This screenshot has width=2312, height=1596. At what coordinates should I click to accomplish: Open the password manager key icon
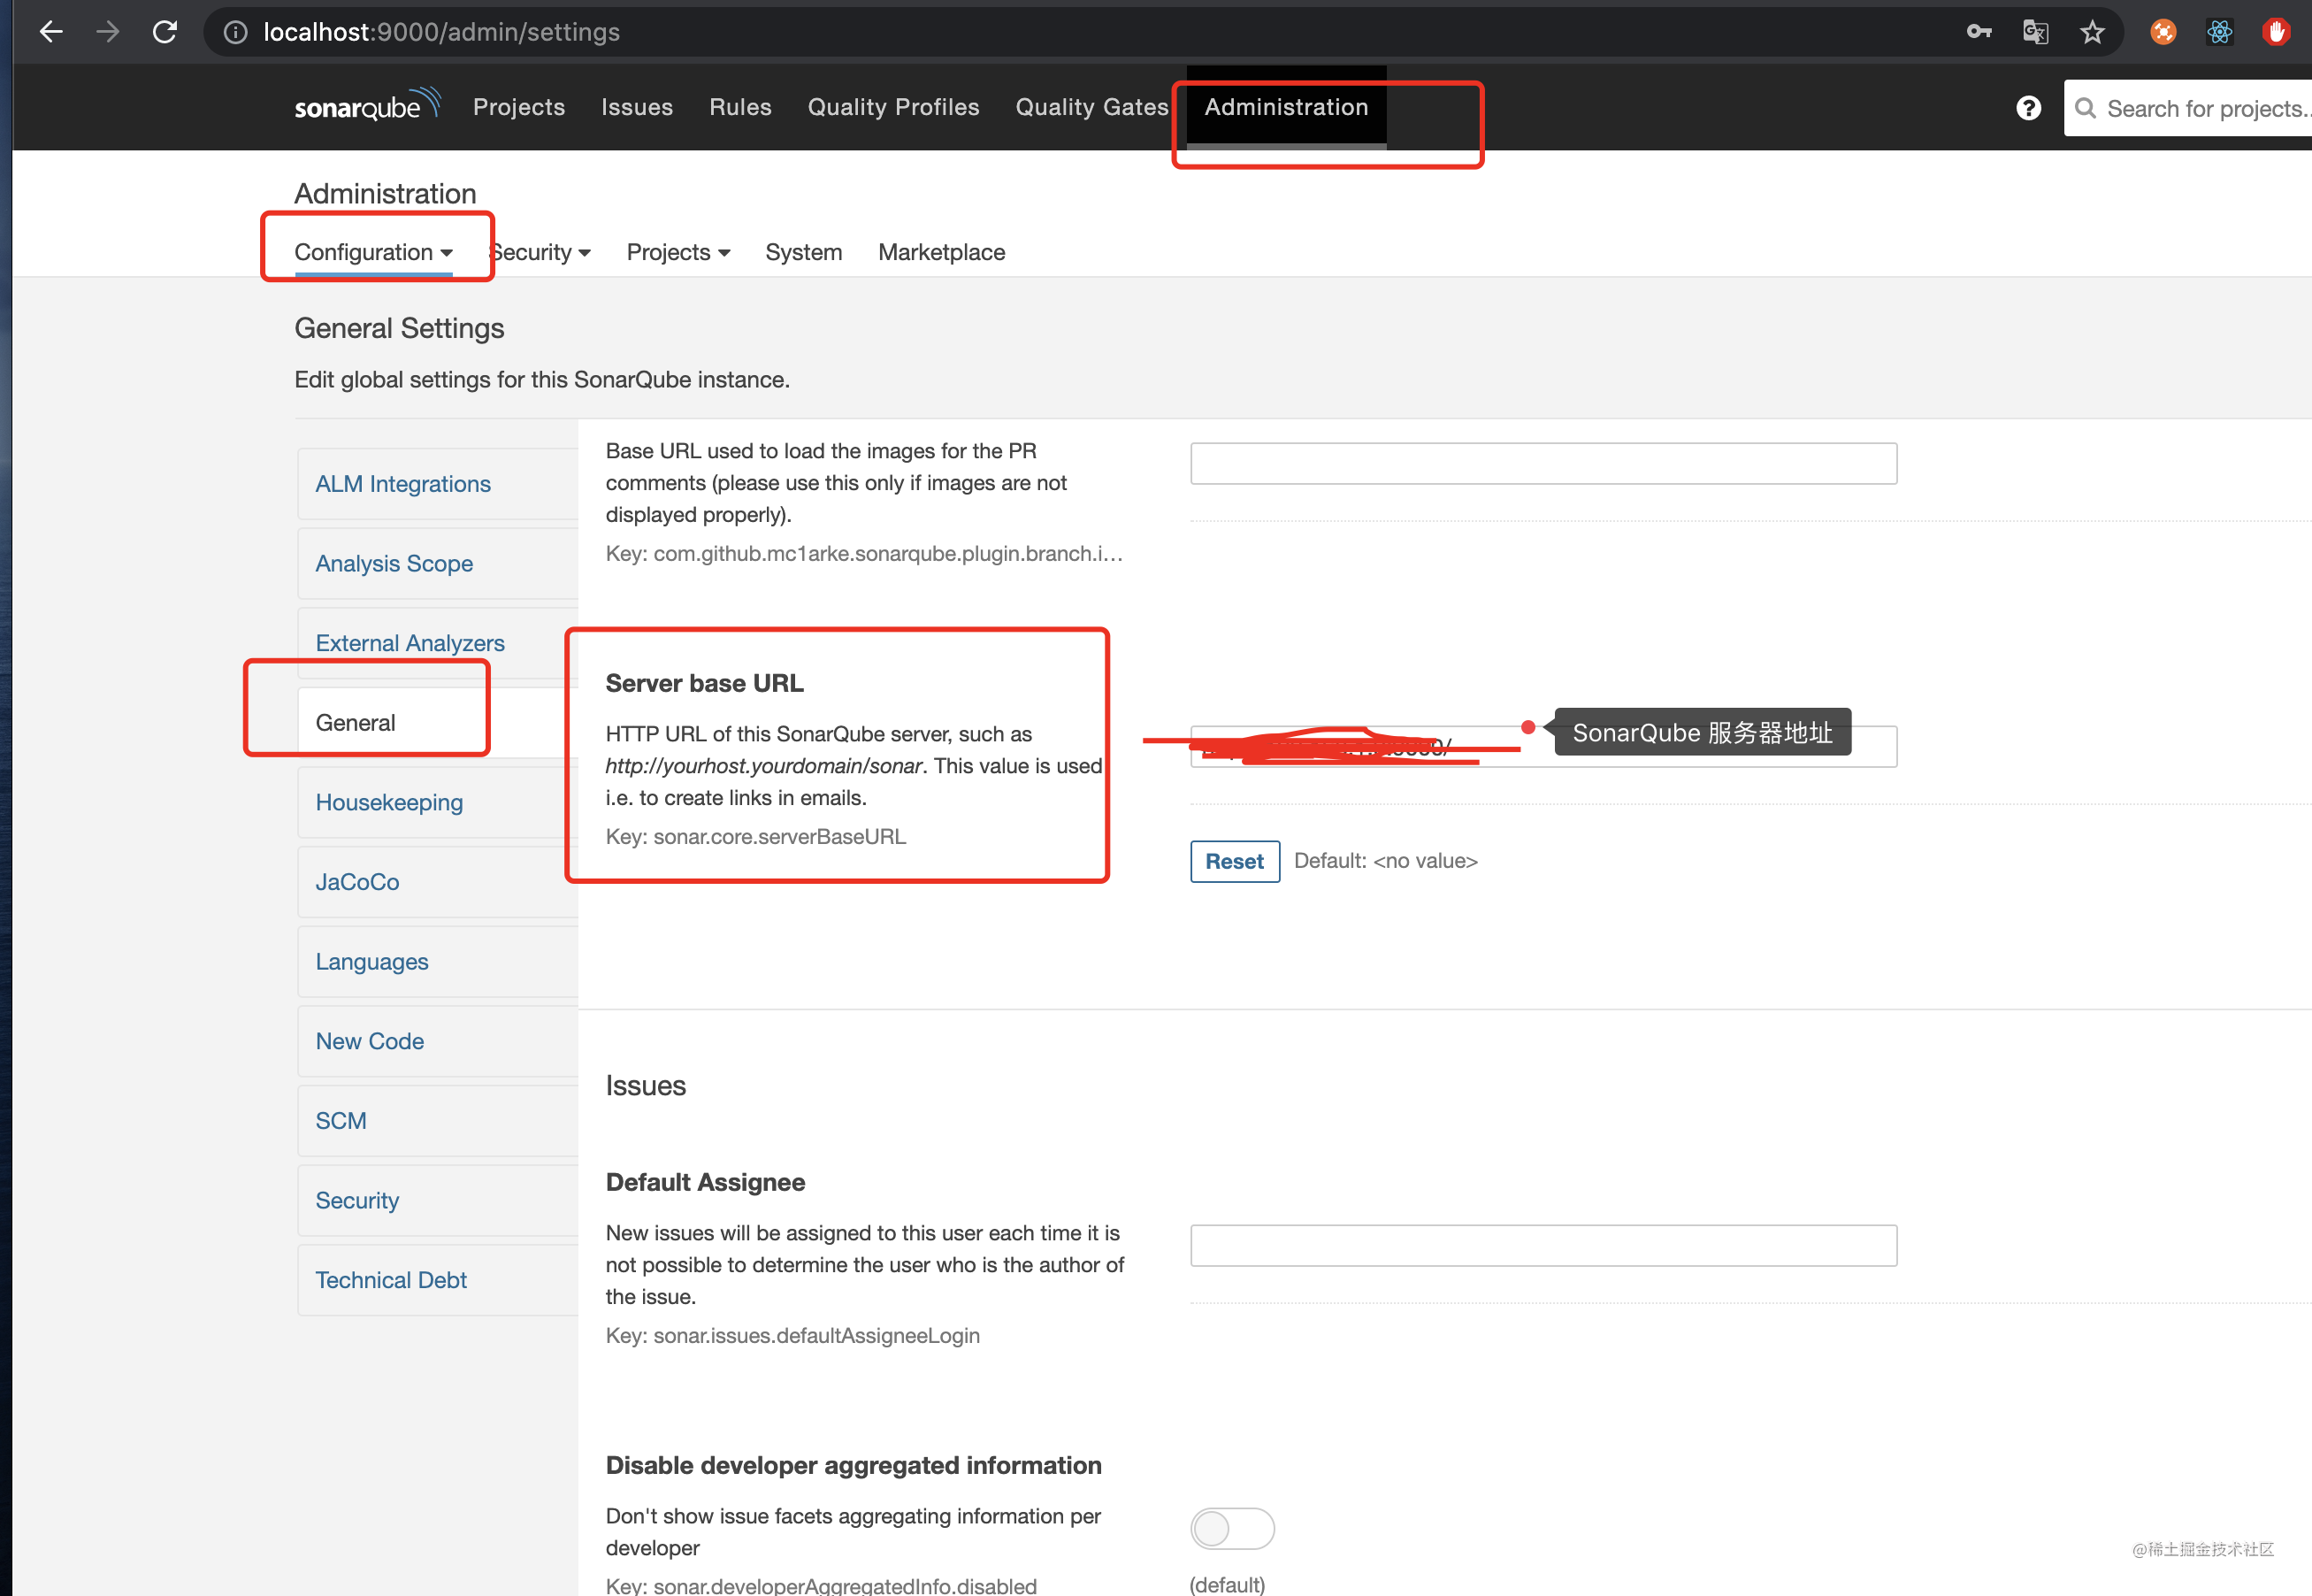[1979, 31]
